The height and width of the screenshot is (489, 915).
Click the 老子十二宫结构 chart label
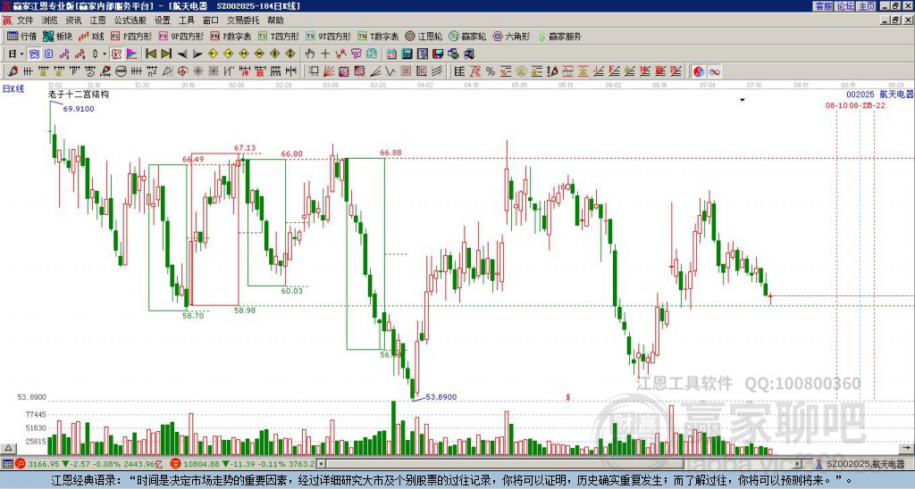click(79, 94)
